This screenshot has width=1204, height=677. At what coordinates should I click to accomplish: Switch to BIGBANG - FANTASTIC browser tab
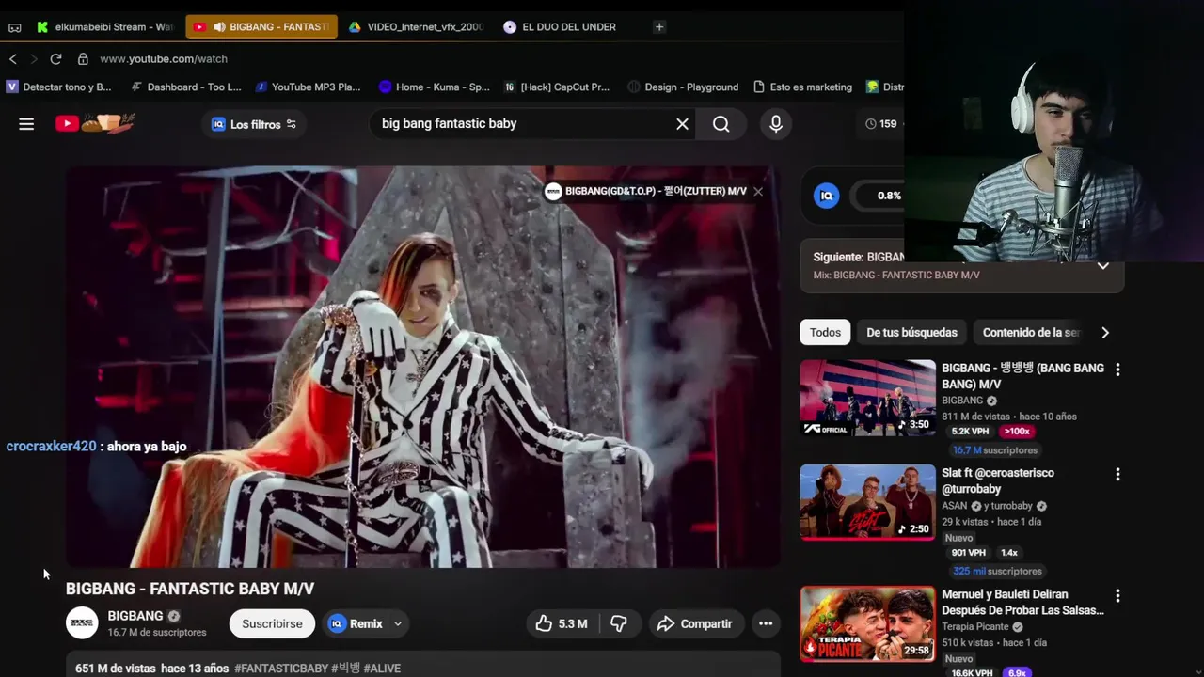point(261,27)
